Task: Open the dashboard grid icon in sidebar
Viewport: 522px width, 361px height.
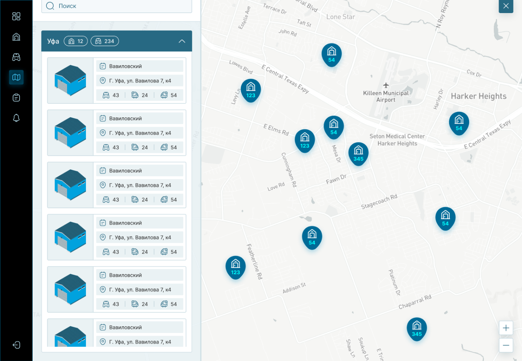Action: [x=16, y=17]
